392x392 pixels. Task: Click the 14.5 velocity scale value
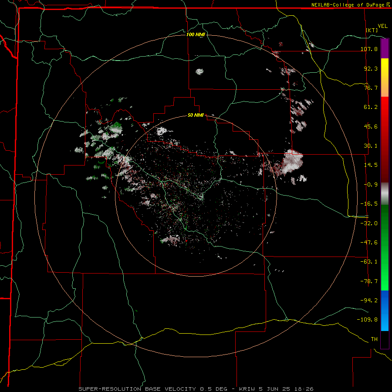(x=371, y=165)
